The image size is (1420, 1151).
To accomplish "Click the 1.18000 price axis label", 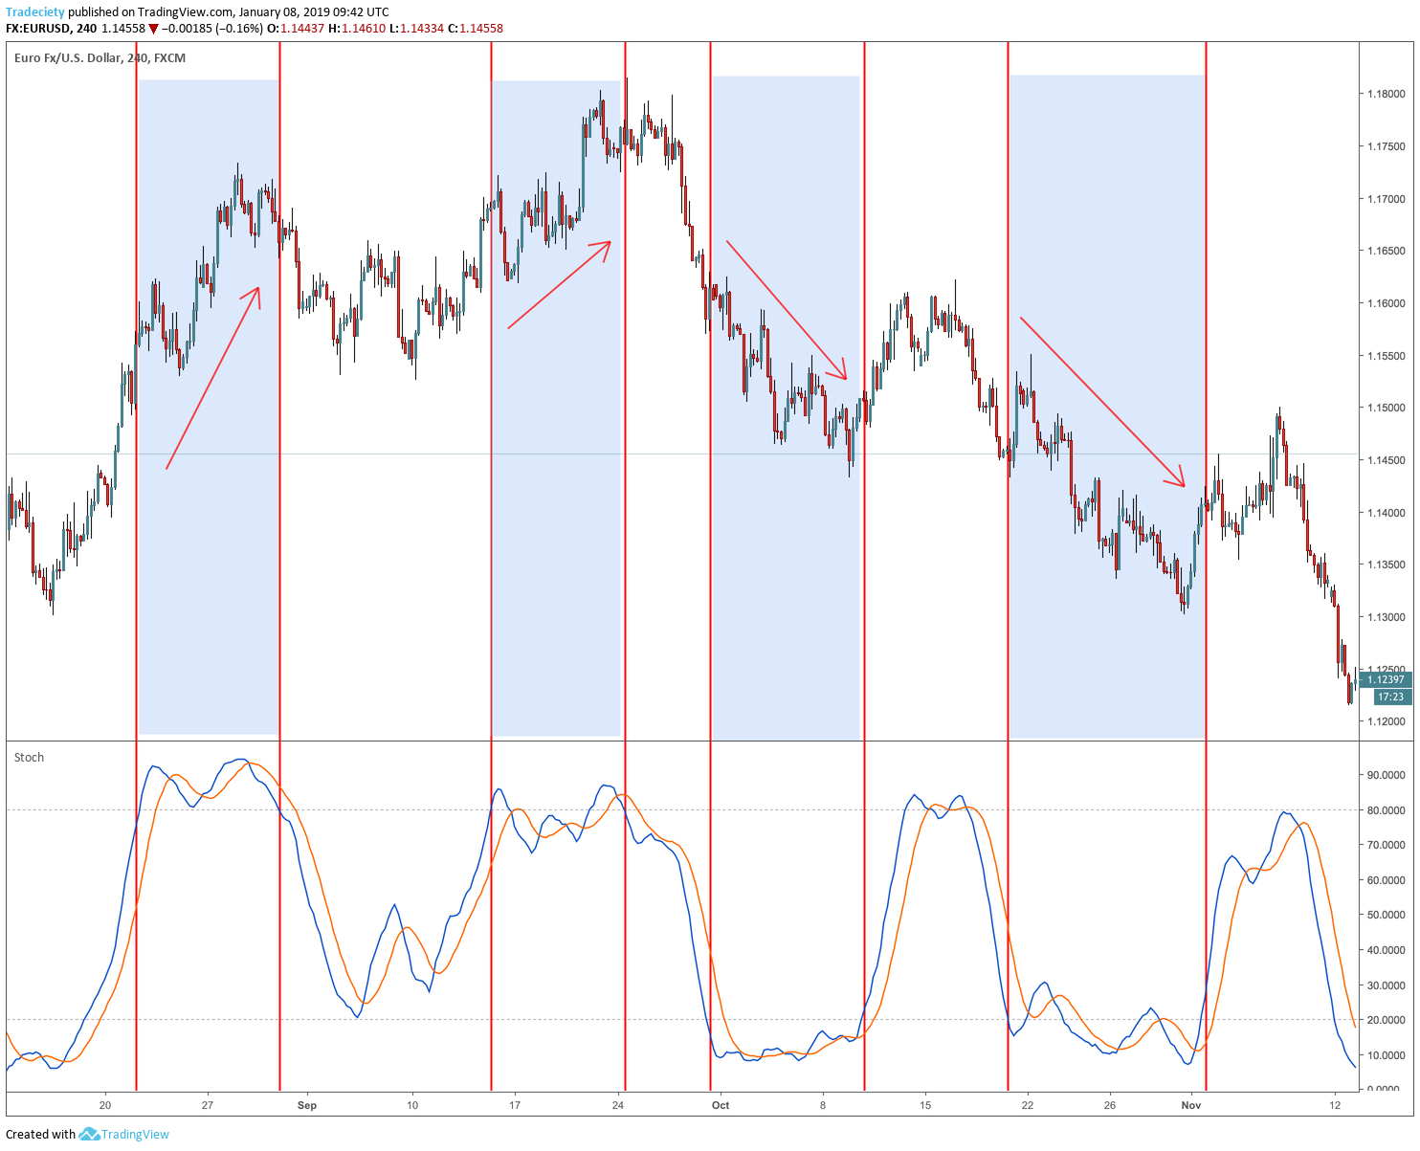I will (x=1386, y=94).
